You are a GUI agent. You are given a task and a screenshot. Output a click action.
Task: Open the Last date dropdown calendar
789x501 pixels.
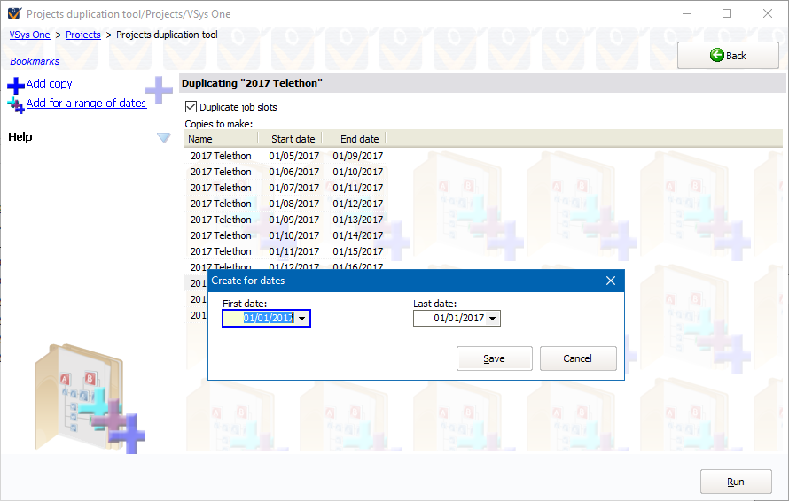tap(493, 319)
